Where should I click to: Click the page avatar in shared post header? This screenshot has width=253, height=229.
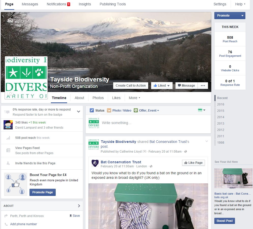(94, 144)
